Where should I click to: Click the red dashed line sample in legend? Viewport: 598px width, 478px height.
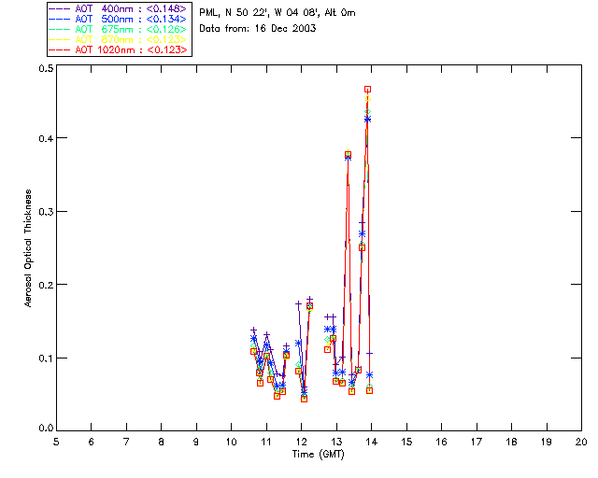(60, 49)
